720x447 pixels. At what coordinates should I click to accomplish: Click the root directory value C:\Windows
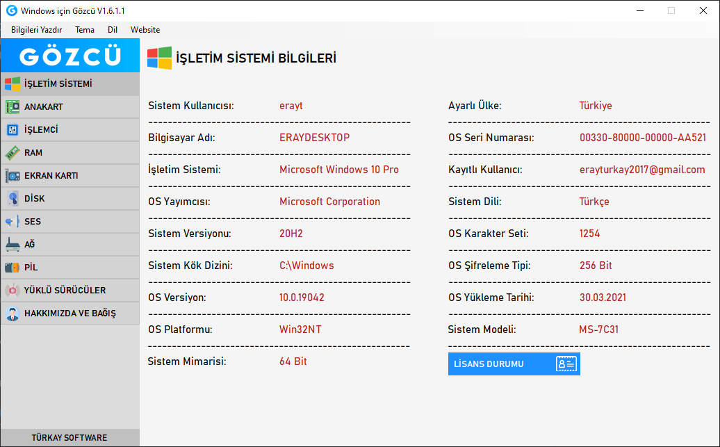306,266
